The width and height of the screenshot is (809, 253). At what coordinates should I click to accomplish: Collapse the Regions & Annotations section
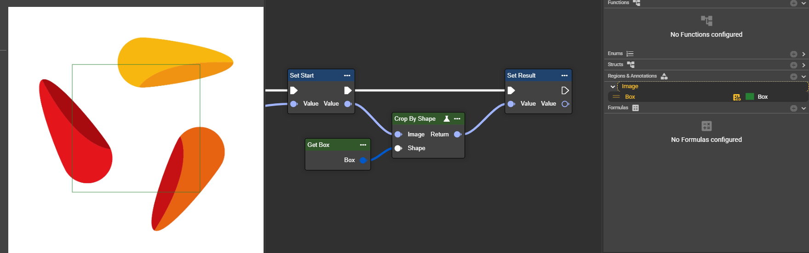tap(803, 77)
